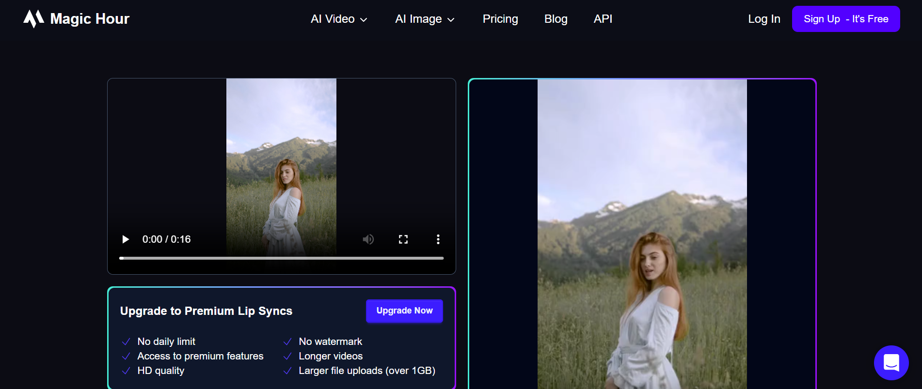Click the checkmark beside No daily limit
Image resolution: width=922 pixels, height=389 pixels.
[x=126, y=342]
